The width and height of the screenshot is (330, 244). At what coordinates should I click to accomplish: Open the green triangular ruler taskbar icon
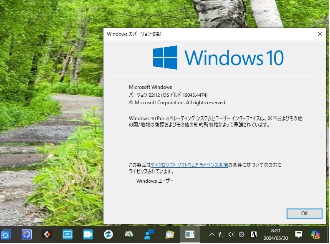(129, 234)
